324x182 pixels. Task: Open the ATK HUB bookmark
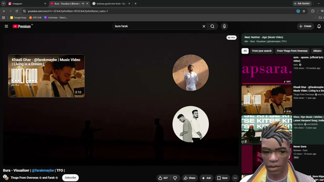pos(35,18)
